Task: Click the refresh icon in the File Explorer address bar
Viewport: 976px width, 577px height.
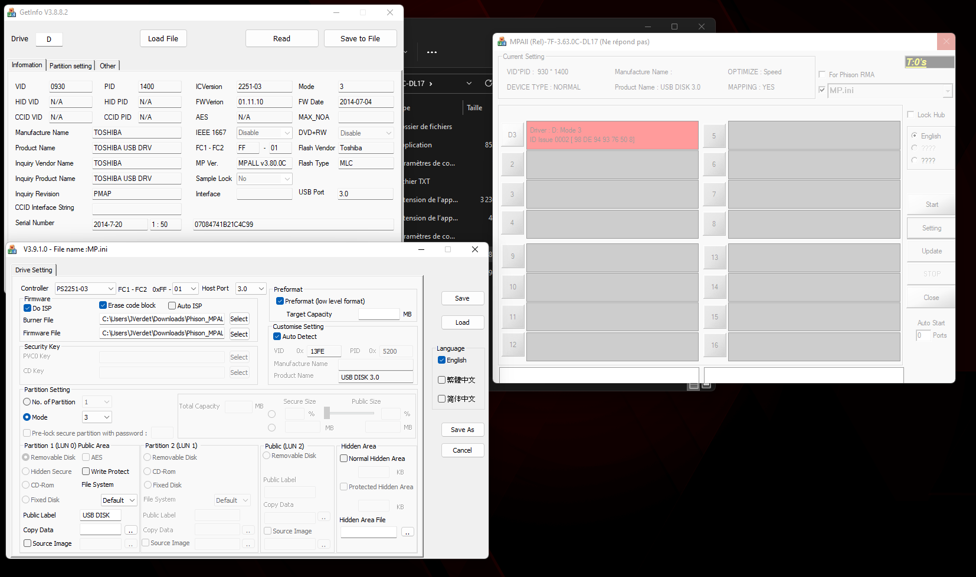Action: tap(488, 83)
